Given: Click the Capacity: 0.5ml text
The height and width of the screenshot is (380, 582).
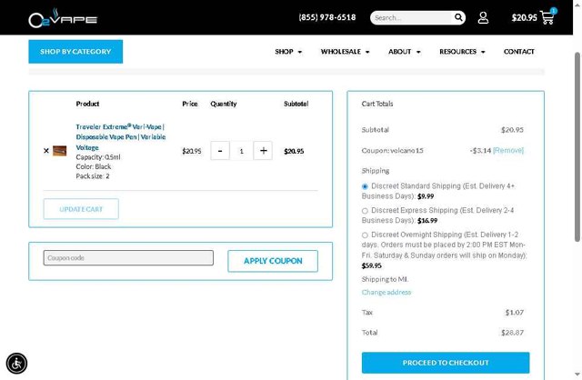Looking at the screenshot, I should [98, 157].
